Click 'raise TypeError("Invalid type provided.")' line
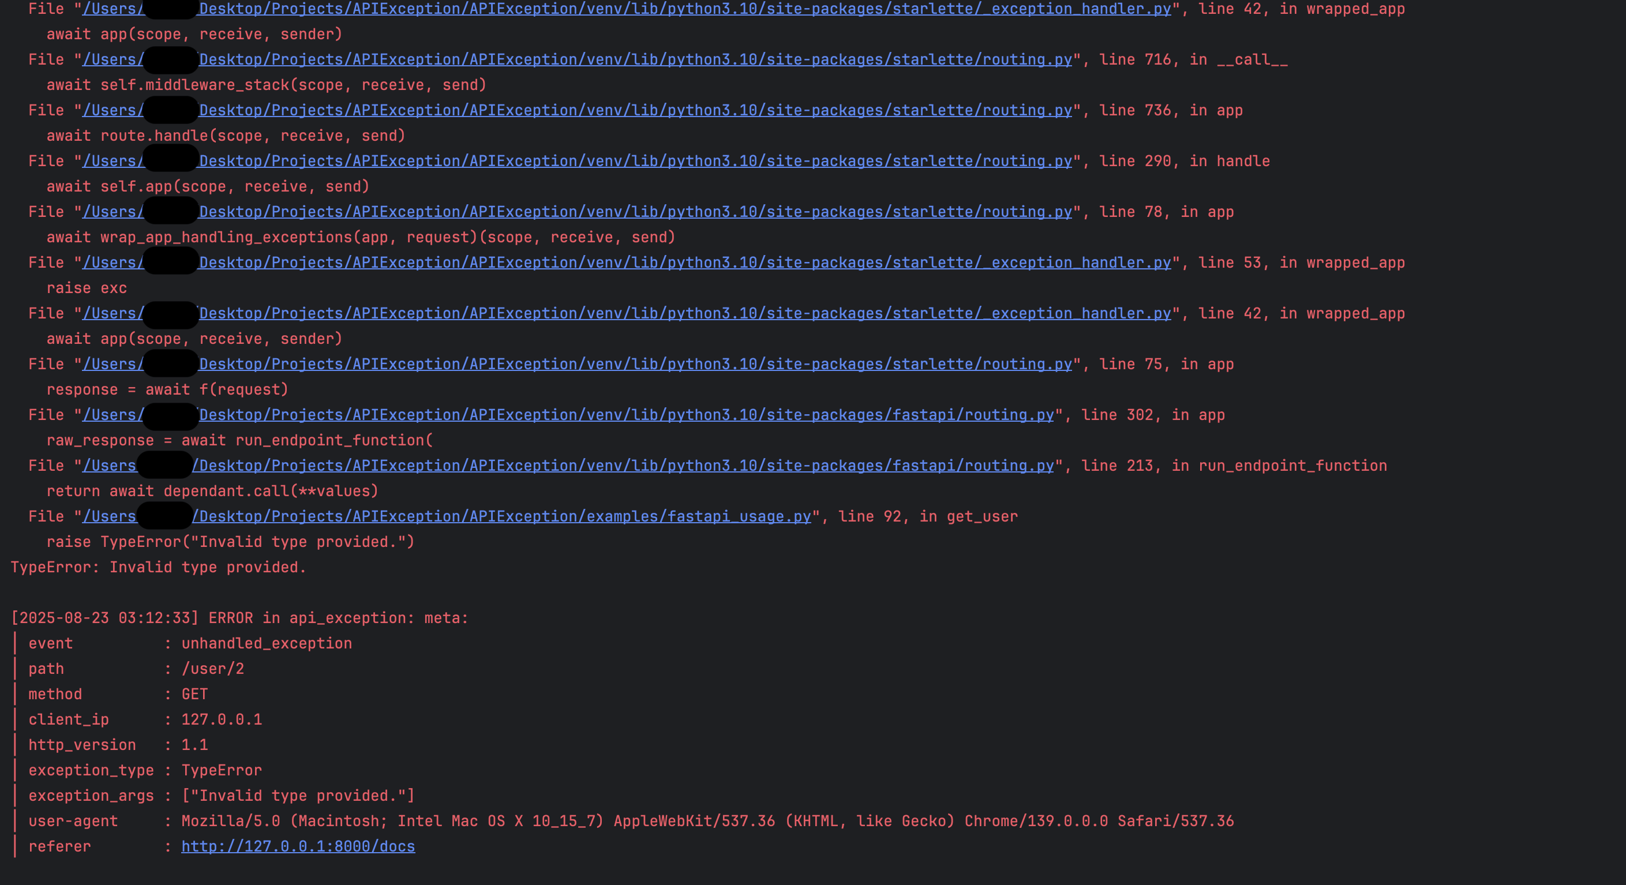Viewport: 1626px width, 885px height. click(230, 542)
